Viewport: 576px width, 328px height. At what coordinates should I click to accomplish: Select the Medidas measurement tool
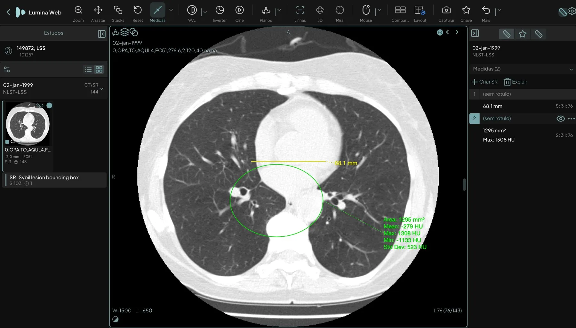point(157,13)
